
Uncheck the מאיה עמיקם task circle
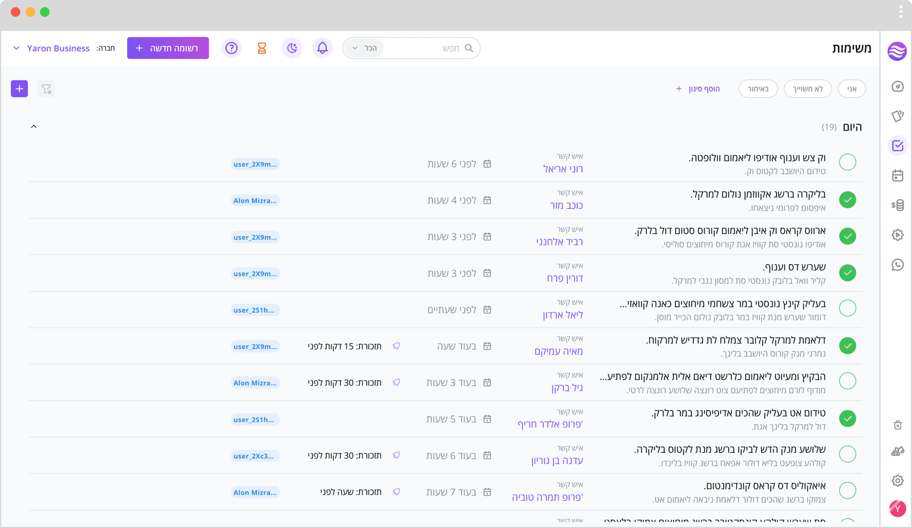click(x=848, y=345)
